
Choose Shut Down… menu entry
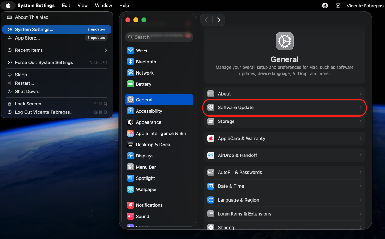pos(57,91)
